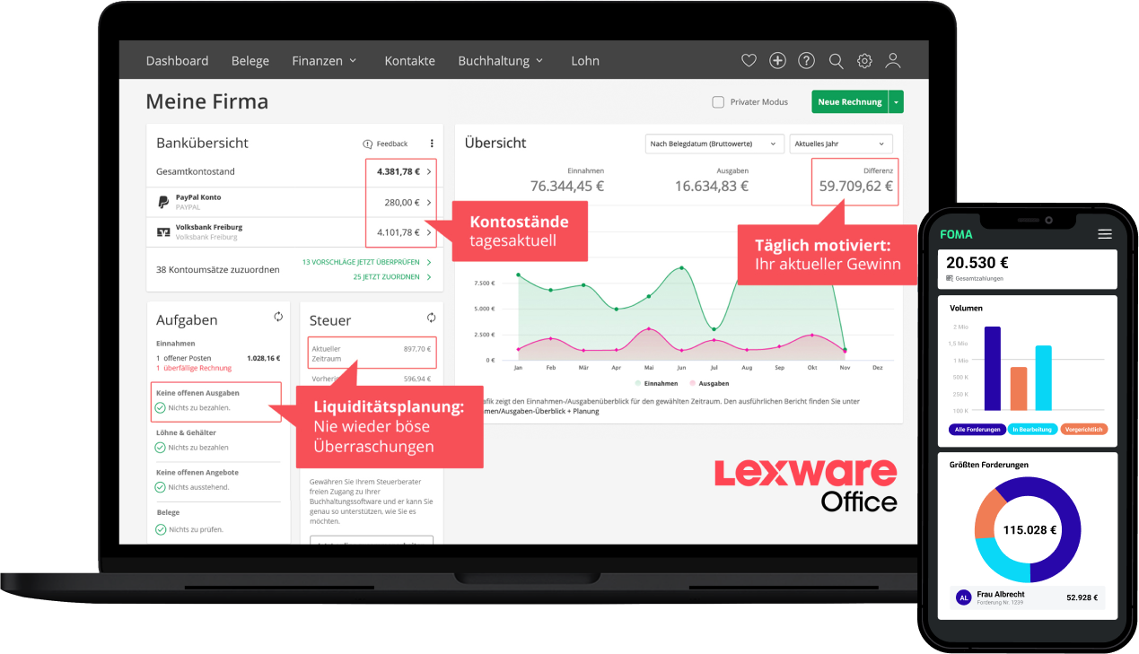Screen dimensions: 1139x654
Task: Click chevron next to 25 jetzt zuordnen
Action: tap(429, 277)
